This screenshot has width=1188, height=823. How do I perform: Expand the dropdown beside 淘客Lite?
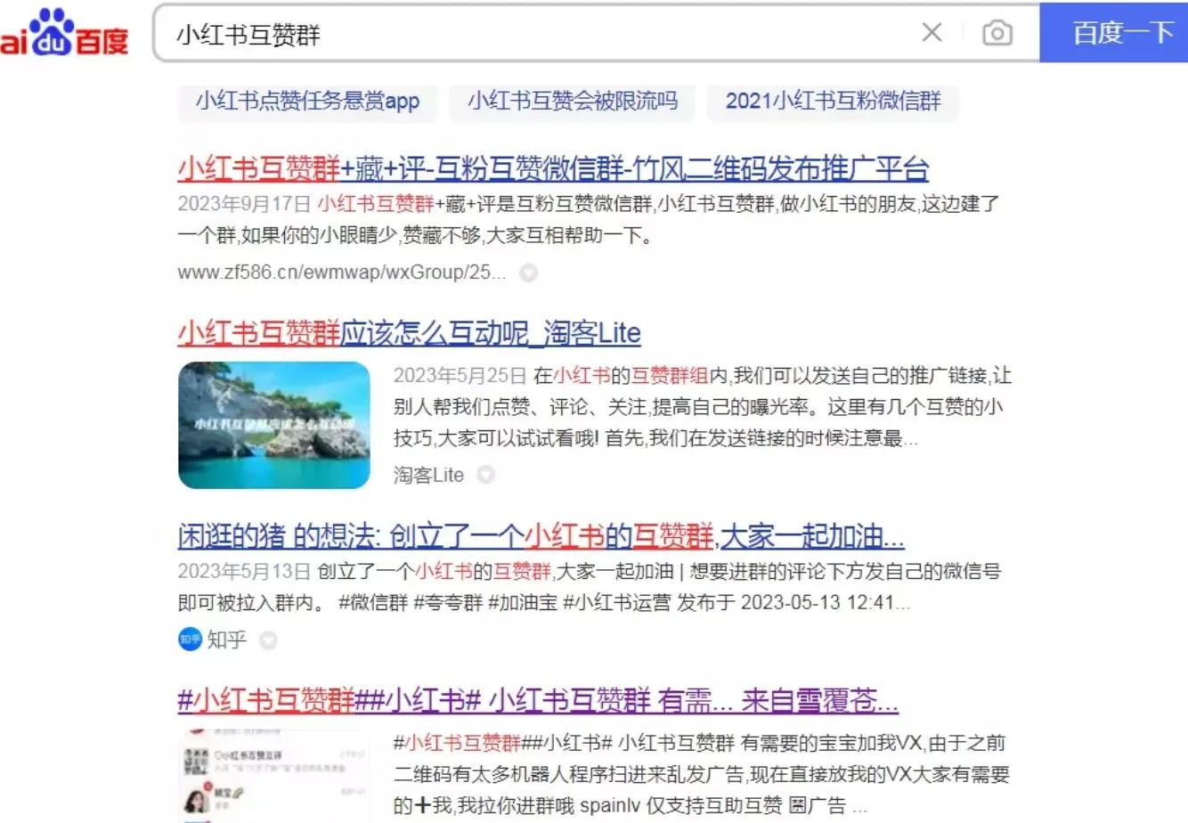click(x=485, y=475)
